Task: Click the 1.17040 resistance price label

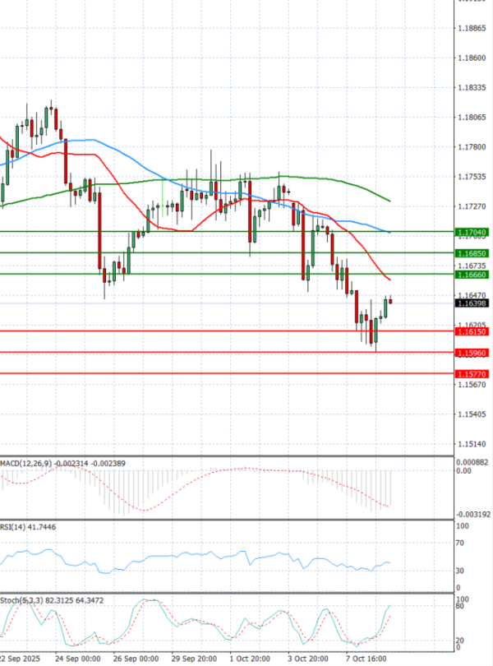Action: 472,233
